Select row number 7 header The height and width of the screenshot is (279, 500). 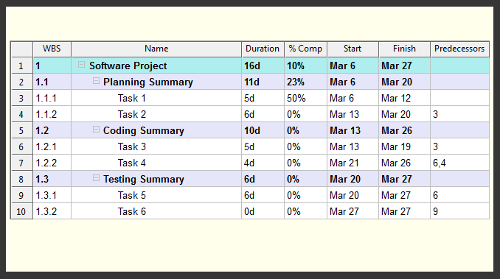click(x=21, y=163)
